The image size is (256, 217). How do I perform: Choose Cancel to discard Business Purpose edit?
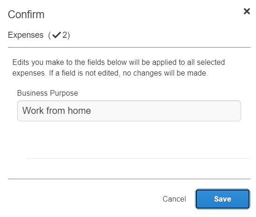tap(174, 199)
